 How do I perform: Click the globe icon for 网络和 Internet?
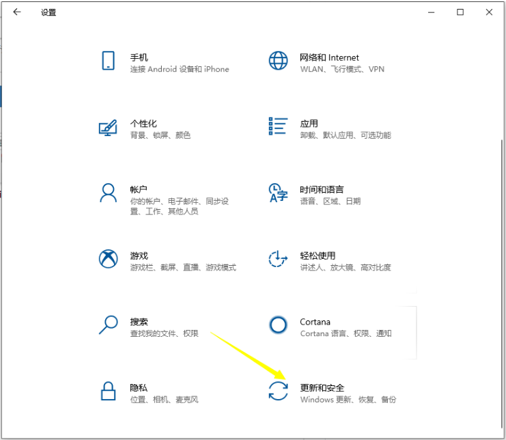278,61
